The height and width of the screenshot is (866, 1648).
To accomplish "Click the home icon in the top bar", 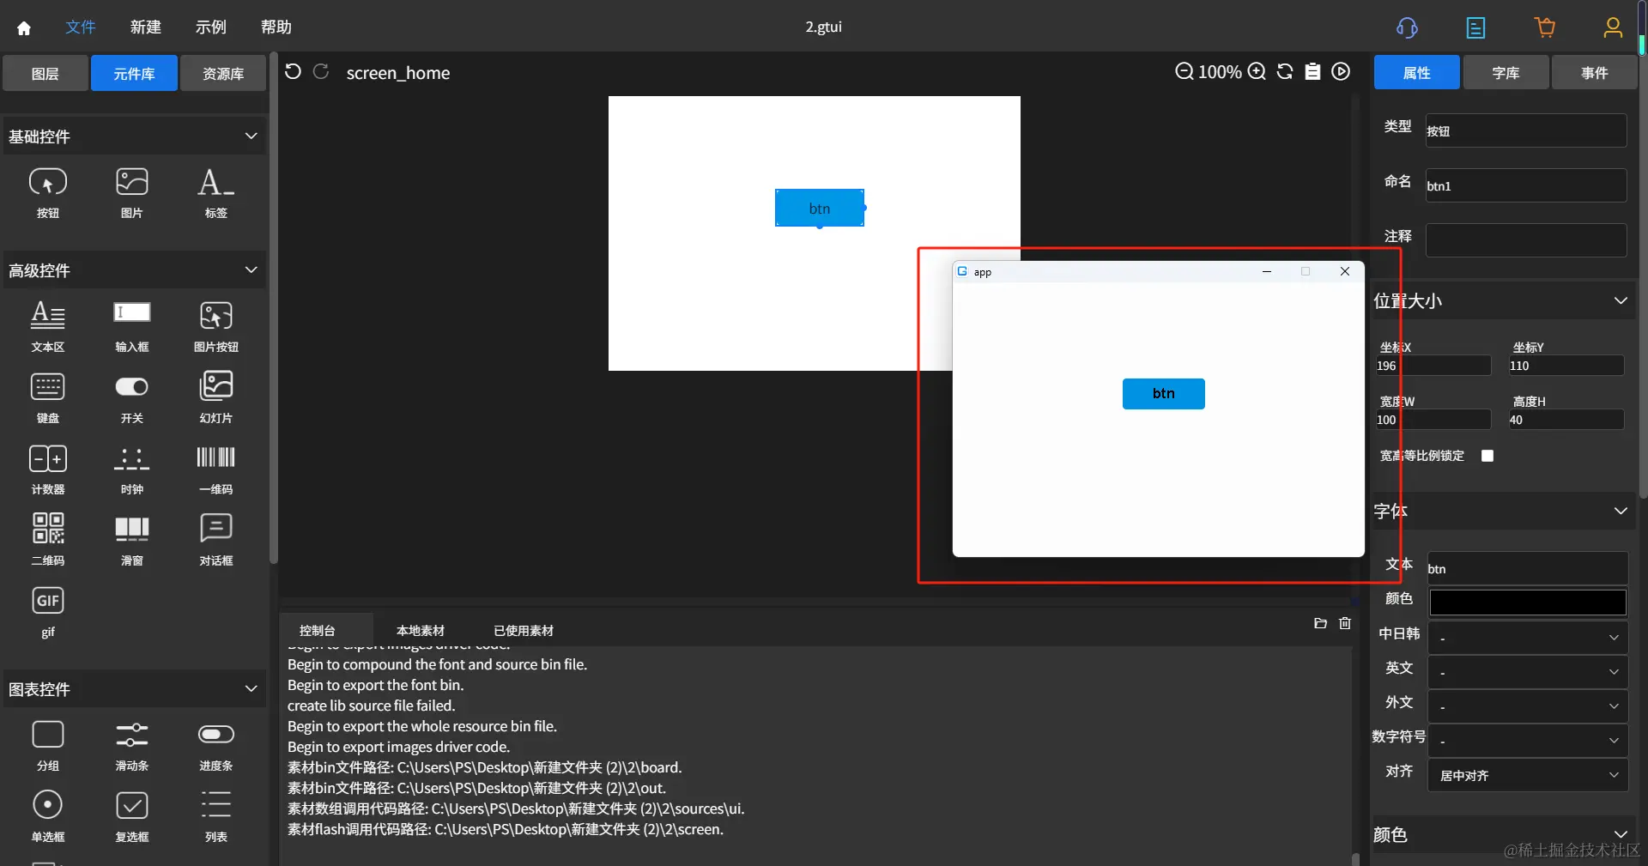I will (24, 28).
